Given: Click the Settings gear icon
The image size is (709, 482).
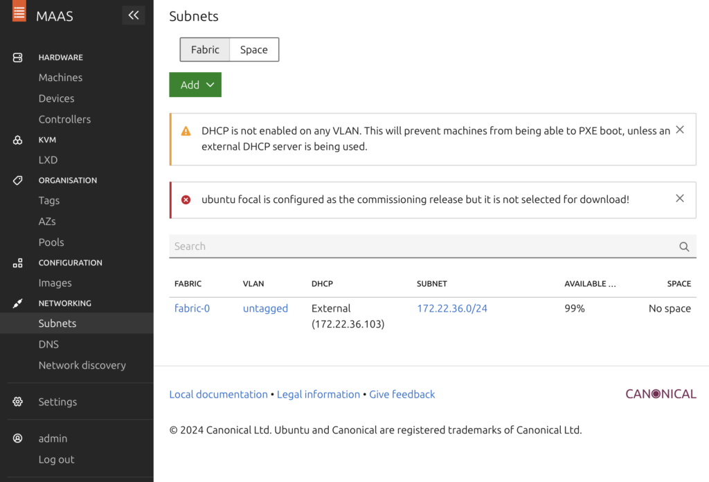Looking at the screenshot, I should point(17,402).
